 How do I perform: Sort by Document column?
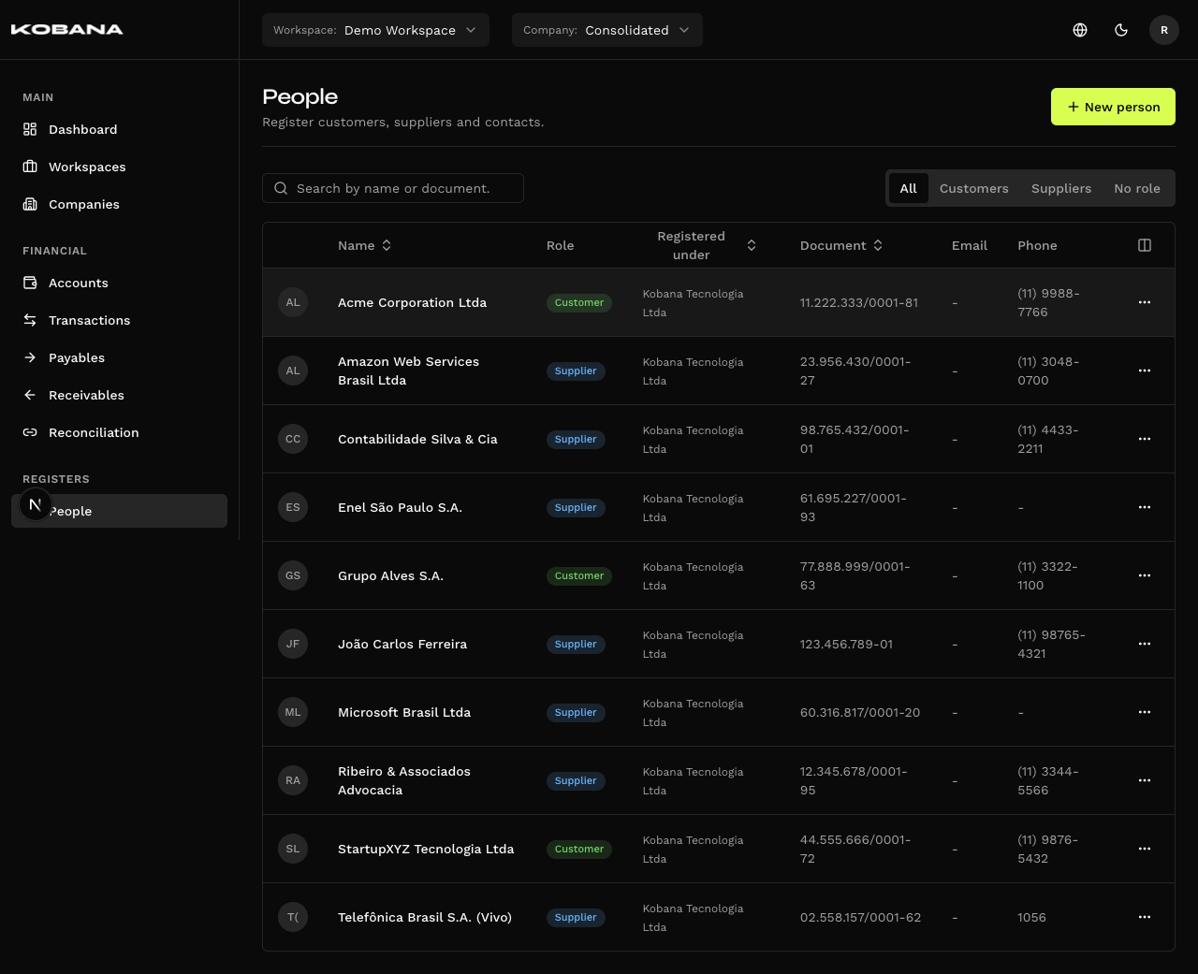point(841,245)
